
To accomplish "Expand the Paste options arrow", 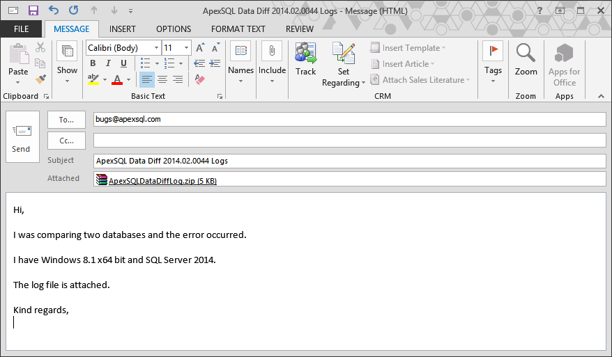I will [18, 83].
